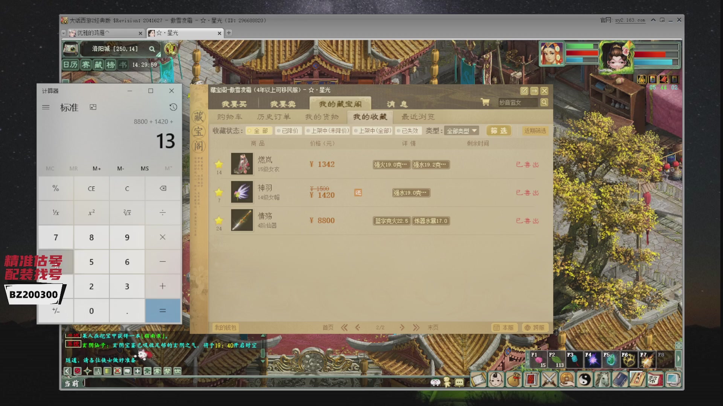Click the 情殇 weapon thumbnail
Image resolution: width=723 pixels, height=406 pixels.
tap(242, 220)
